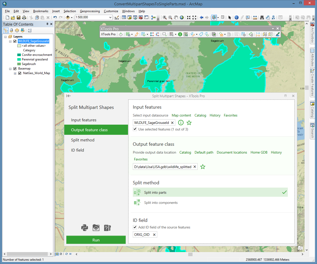This screenshot has height=264, width=317.
Task: Go back to previous extent with blue arrow
Action: (x=201, y=18)
